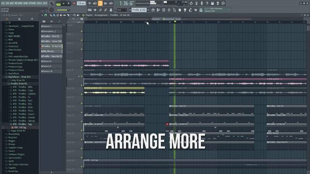Mute Track 2 via green dot
Screen dimensions: 310x174
point(81,40)
